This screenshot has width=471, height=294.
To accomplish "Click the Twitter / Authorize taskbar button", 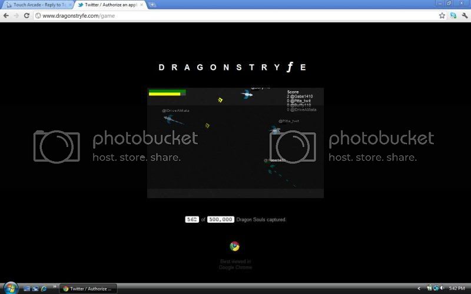I will (88, 289).
